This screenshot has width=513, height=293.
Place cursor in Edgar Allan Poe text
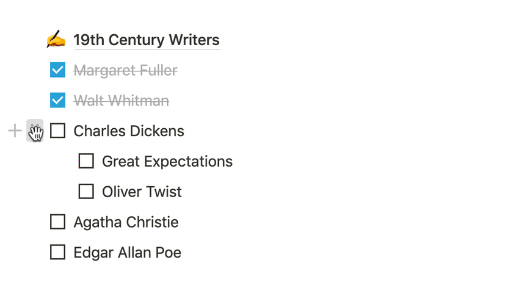click(127, 252)
